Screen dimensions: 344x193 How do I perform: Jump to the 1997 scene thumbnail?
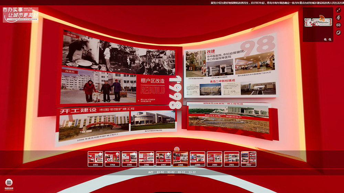point(163,159)
